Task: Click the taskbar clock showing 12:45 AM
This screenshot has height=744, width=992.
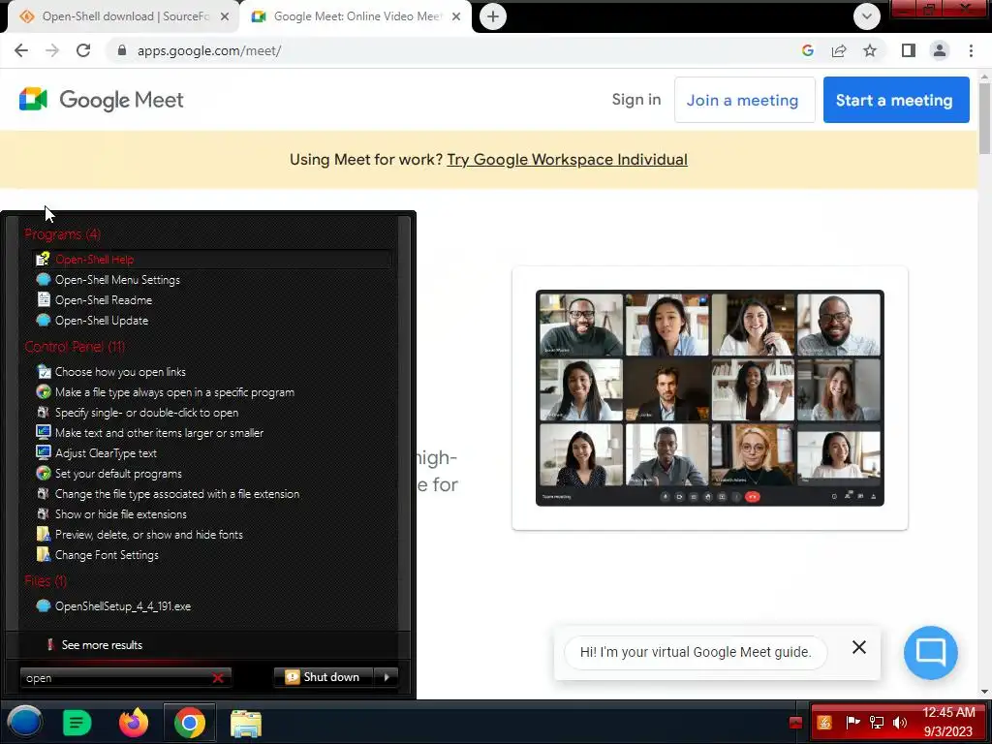Action: point(947,722)
